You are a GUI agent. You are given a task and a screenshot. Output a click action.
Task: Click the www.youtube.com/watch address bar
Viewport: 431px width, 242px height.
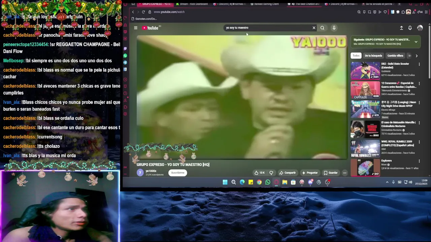pos(169,12)
